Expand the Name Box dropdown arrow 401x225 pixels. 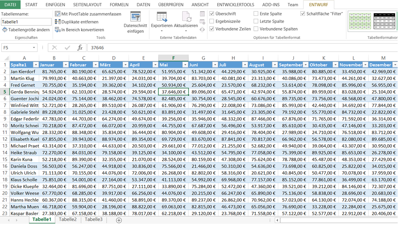[34, 47]
